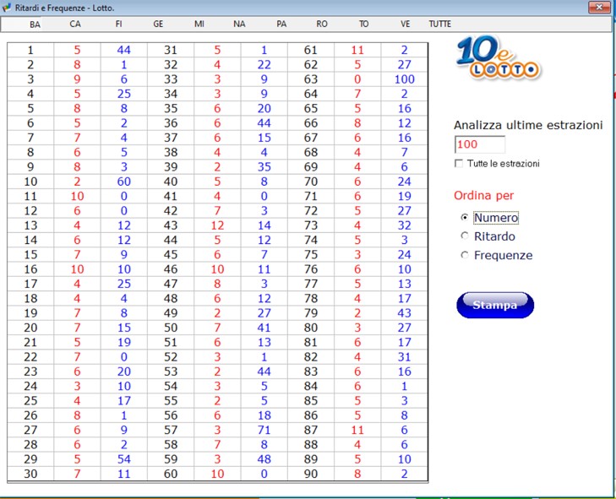This screenshot has height=499, width=616.
Task: Switch to the BA wheel tab
Action: click(35, 24)
